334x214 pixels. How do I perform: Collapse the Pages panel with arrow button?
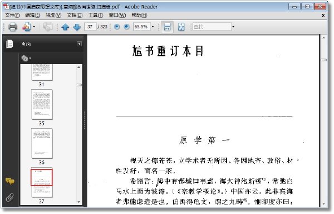point(79,44)
